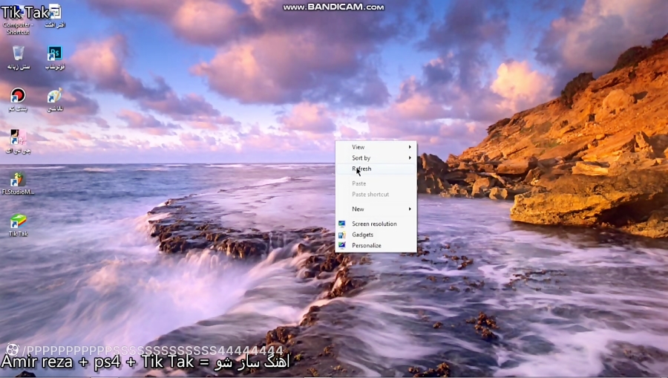Open Screen resolution from context menu
668x378 pixels.
tap(376, 224)
